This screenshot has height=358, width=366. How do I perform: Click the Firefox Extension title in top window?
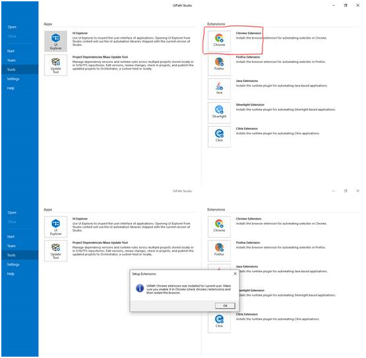tap(248, 57)
